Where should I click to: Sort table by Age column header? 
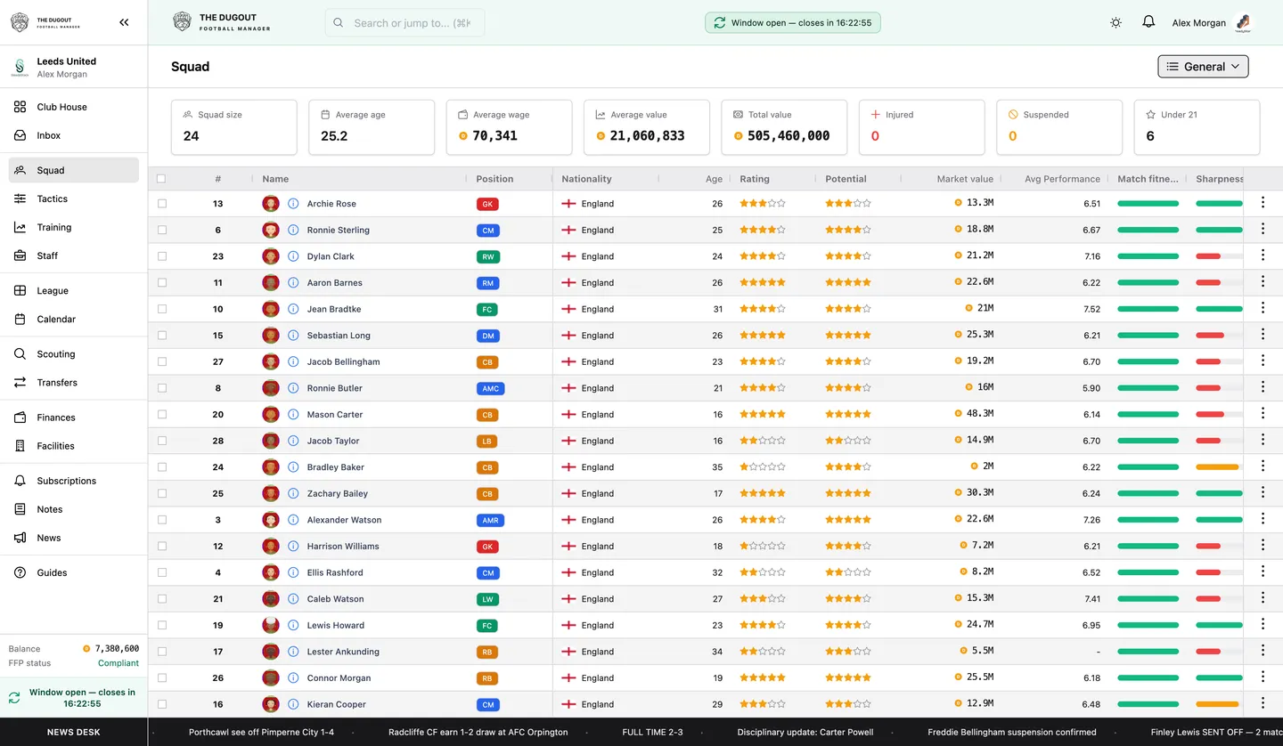click(714, 179)
